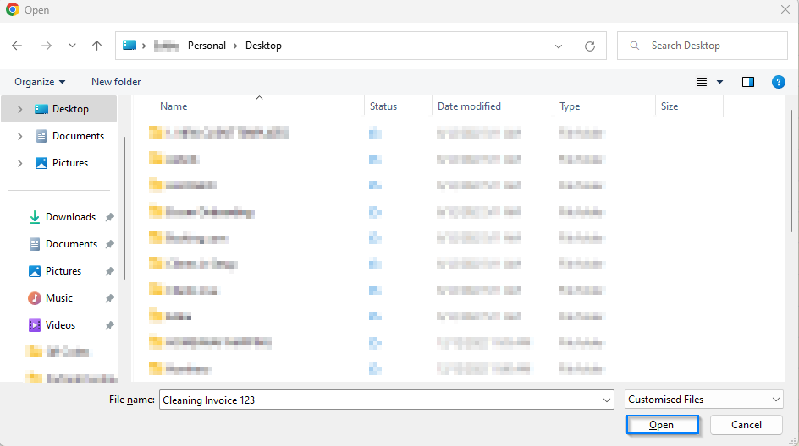Image resolution: width=799 pixels, height=446 pixels.
Task: Open the Organize menu
Action: [40, 82]
